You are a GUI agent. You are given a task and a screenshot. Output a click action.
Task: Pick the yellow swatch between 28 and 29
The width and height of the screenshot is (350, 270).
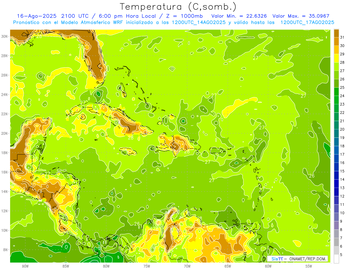(x=336, y=58)
